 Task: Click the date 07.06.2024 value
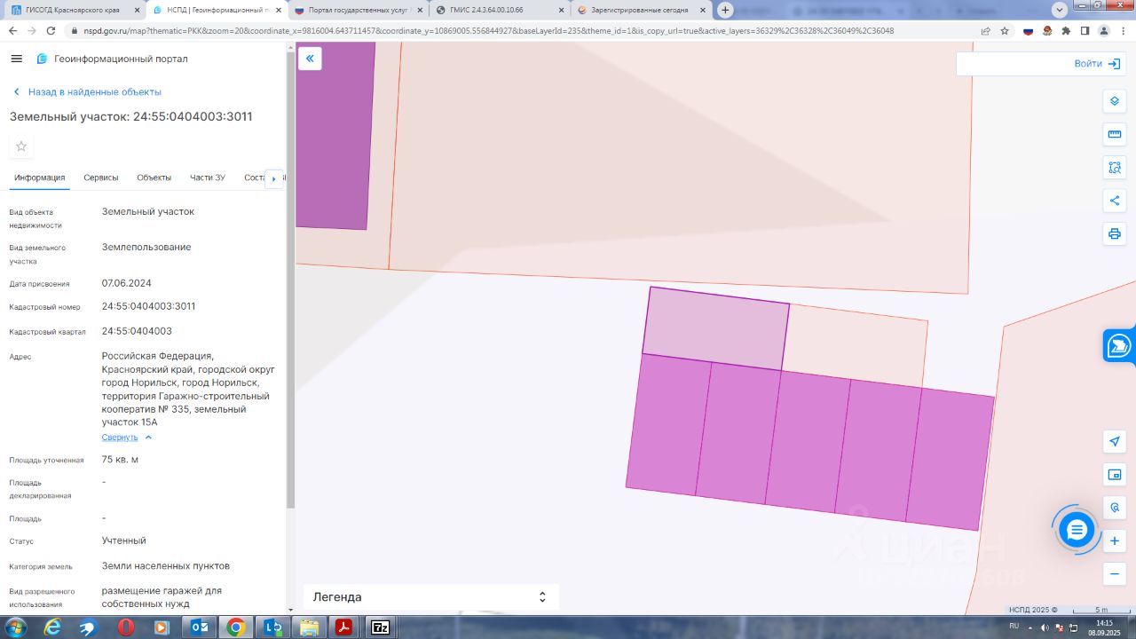click(x=127, y=283)
